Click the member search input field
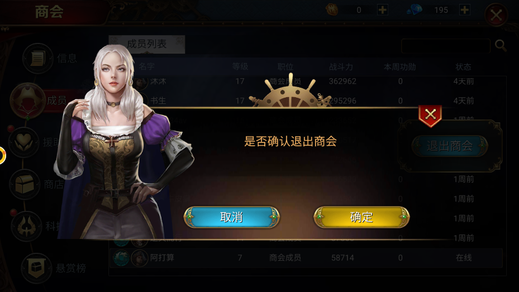Image resolution: width=519 pixels, height=292 pixels. click(445, 46)
